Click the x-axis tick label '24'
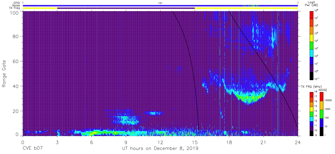Screen dimensions: 335x154 point(298,142)
